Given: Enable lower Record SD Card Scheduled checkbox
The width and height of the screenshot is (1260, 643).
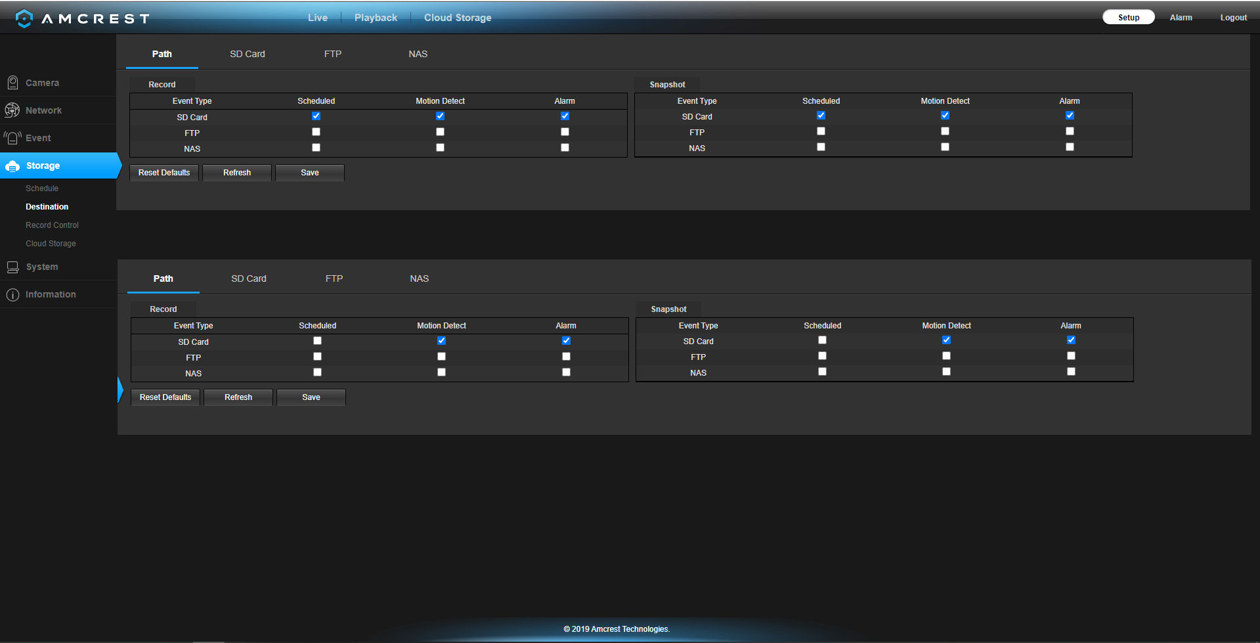Looking at the screenshot, I should (317, 341).
